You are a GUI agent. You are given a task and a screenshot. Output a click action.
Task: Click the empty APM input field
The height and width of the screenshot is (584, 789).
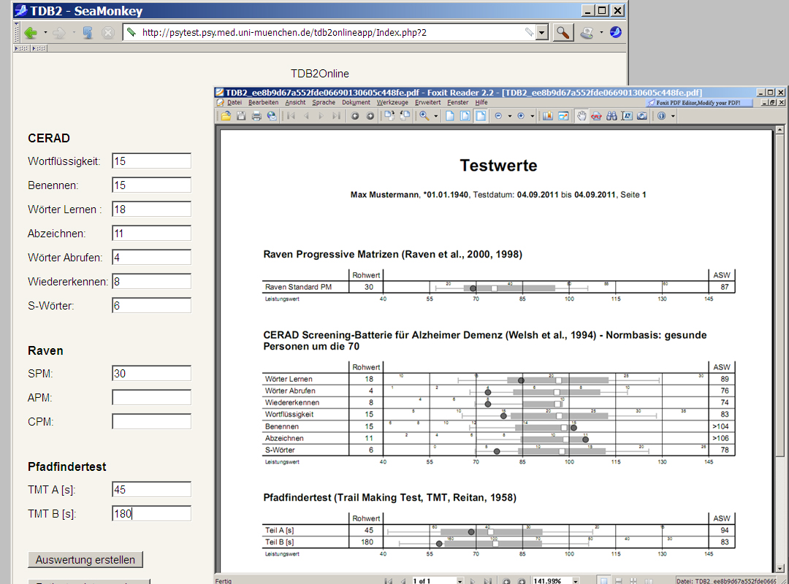(x=151, y=398)
